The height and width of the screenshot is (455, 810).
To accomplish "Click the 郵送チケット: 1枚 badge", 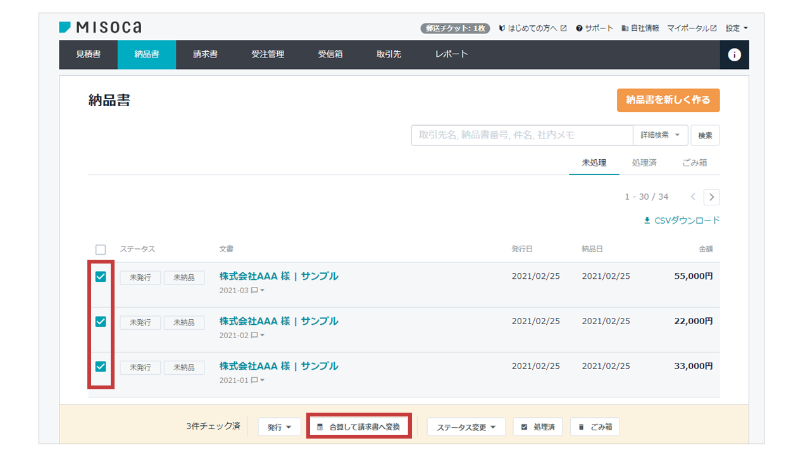I will pyautogui.click(x=455, y=28).
